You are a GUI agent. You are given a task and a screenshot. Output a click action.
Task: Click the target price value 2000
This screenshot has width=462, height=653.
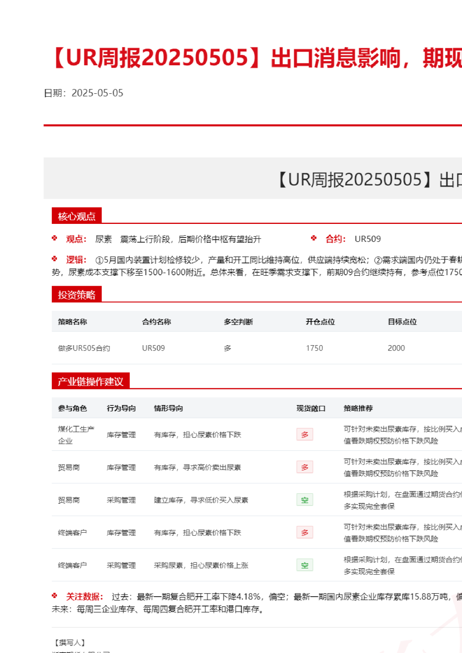pyautogui.click(x=396, y=348)
